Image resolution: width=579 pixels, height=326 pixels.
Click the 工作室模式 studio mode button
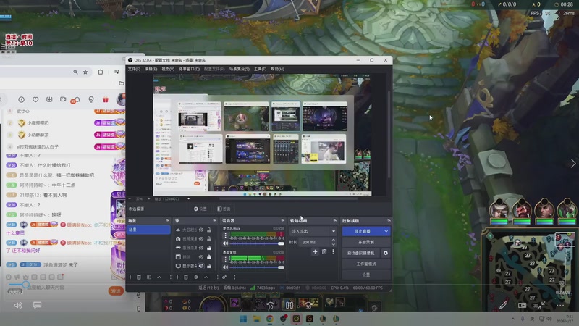pyautogui.click(x=366, y=264)
